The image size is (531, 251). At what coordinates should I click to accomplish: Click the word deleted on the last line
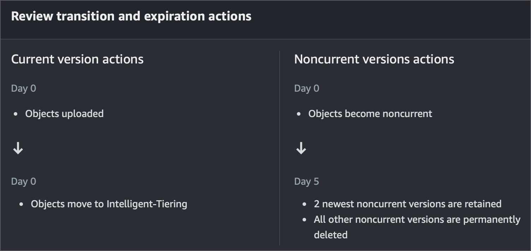pos(330,235)
